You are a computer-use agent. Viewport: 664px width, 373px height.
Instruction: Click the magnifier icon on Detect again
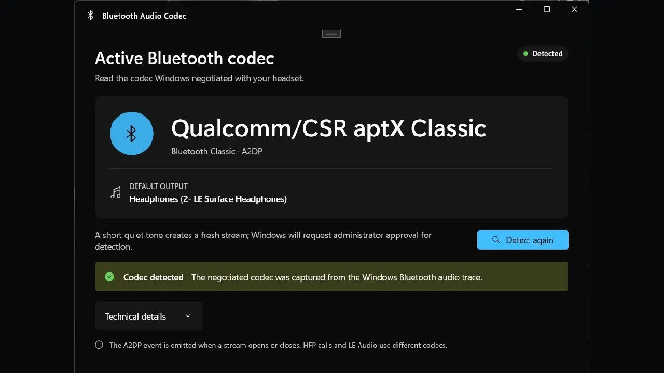[496, 240]
